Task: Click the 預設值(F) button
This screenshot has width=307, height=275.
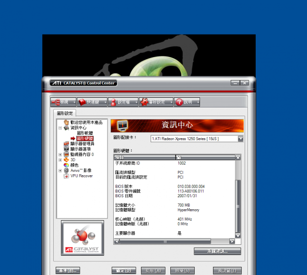Action: tap(227, 271)
